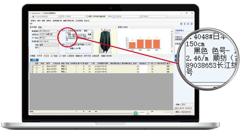Screen dimensions: 242x134
Task: Switch to the 其他 tab
Action: [x=40, y=27]
